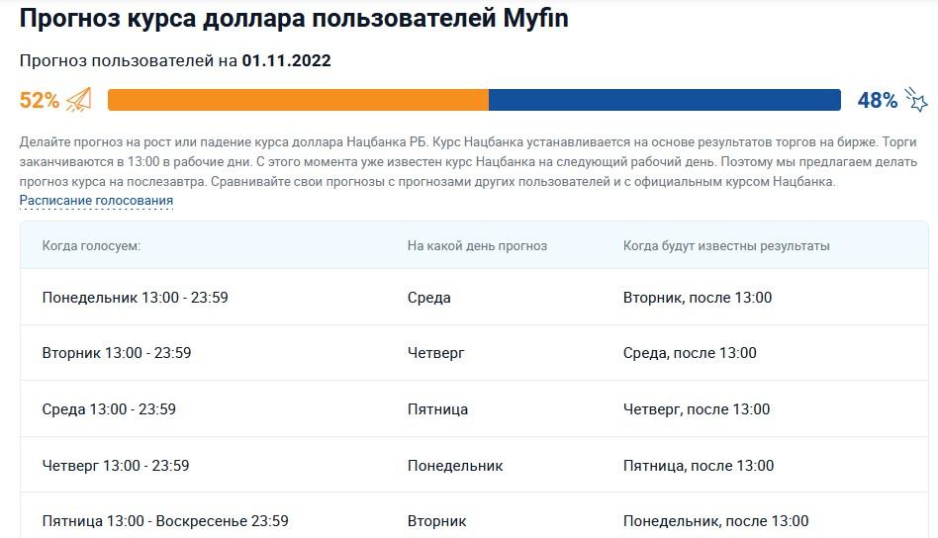Click the orange 52% growth segment
The image size is (938, 538).
298,100
